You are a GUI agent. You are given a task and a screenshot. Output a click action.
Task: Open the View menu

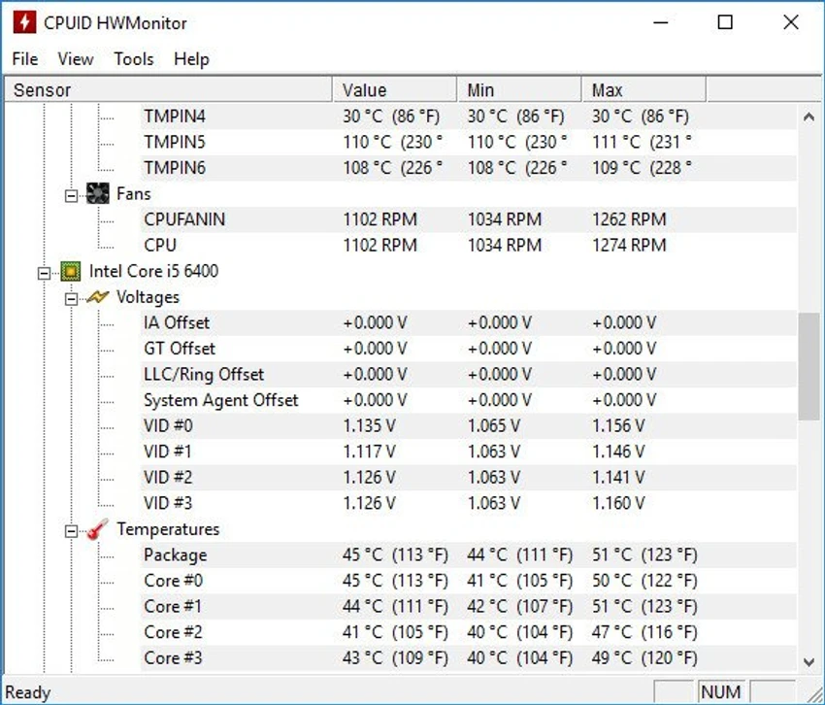click(x=76, y=59)
